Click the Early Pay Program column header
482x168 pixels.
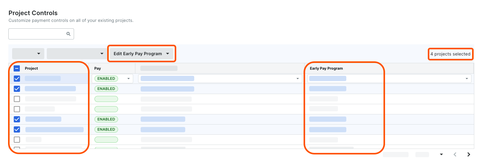[x=326, y=68]
